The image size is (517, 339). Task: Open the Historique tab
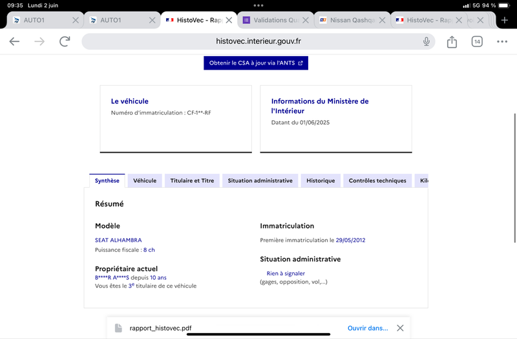tap(321, 181)
